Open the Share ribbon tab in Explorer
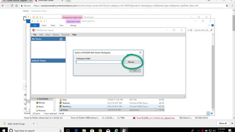Screen dimensions: 235x132 point(53,25)
